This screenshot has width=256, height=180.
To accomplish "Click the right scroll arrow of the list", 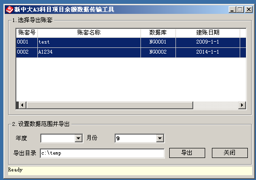I will [x=242, y=105].
